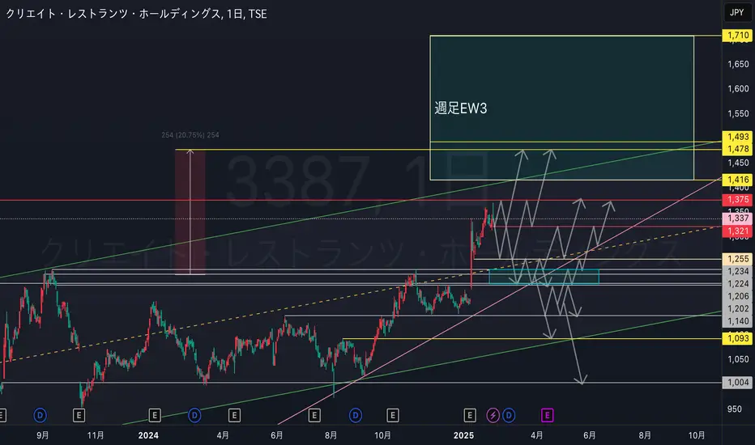Click the blue D dividend marker before 4月 2024
This screenshot has height=445, width=755.
point(194,415)
